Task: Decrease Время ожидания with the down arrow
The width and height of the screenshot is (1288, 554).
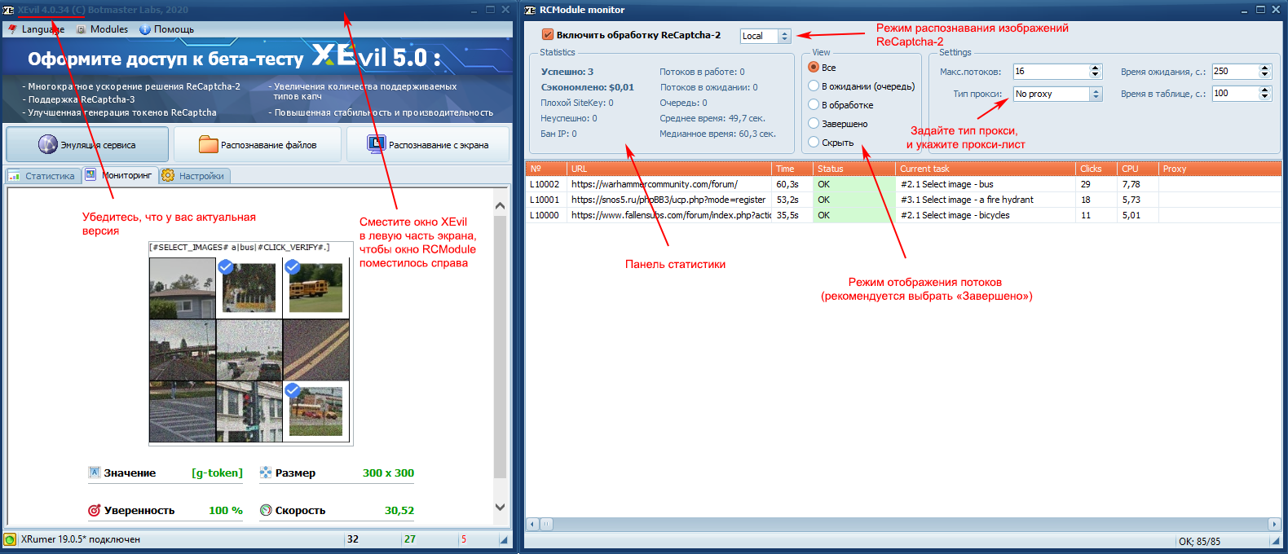Action: coord(1265,75)
